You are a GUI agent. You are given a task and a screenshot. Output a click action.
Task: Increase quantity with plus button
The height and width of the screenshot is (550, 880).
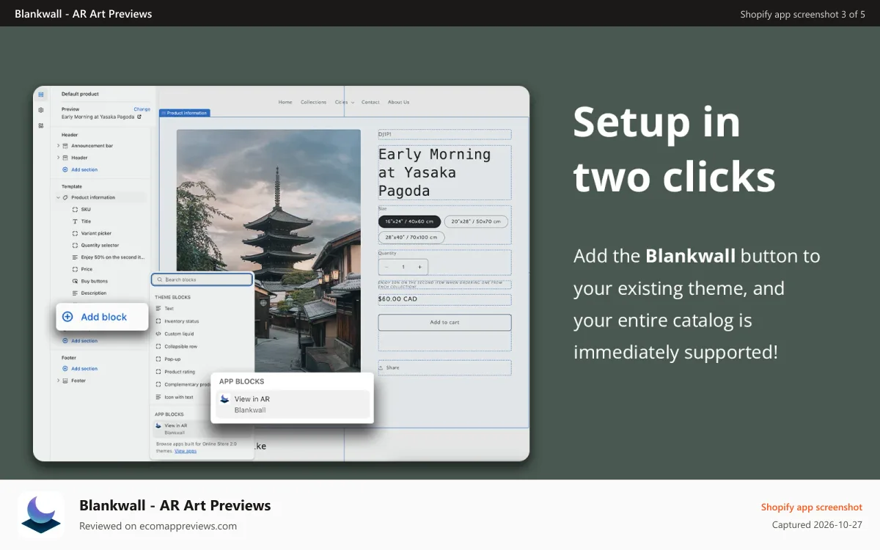tap(419, 267)
